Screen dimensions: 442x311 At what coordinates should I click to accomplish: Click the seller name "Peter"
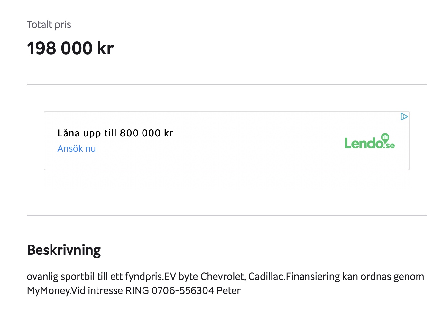228,290
